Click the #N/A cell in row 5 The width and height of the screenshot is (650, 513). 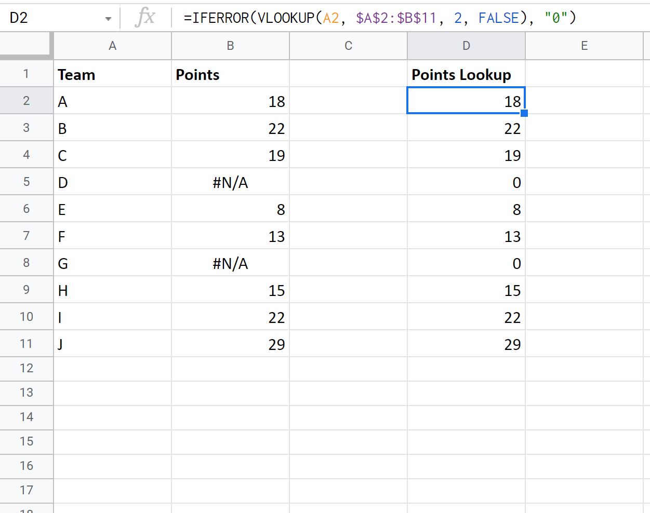(x=230, y=182)
